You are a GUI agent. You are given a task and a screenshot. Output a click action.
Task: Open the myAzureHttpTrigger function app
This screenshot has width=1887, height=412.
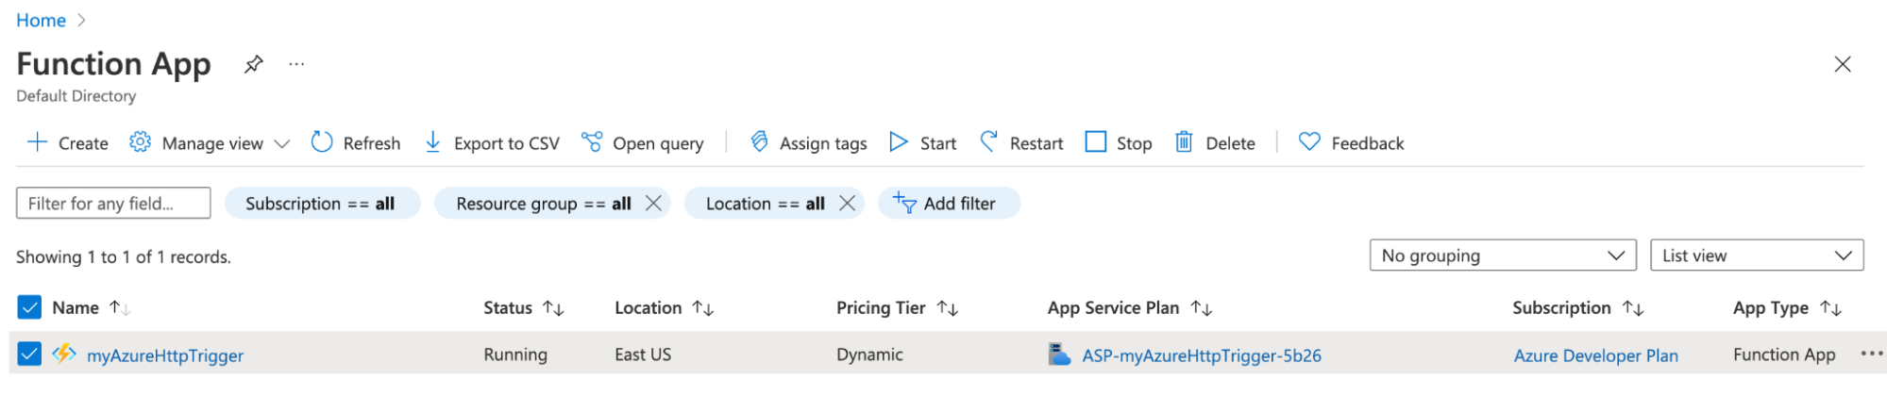(165, 355)
